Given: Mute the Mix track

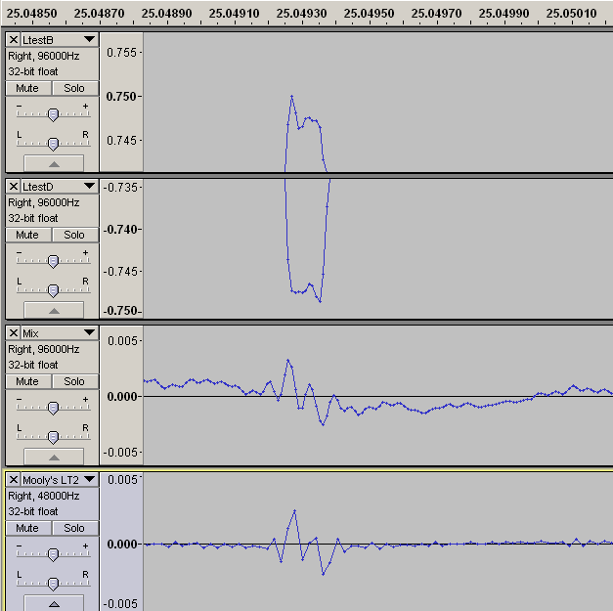Looking at the screenshot, I should point(28,381).
